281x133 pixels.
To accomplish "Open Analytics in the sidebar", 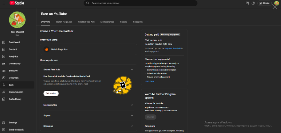I will click(x=17, y=56).
